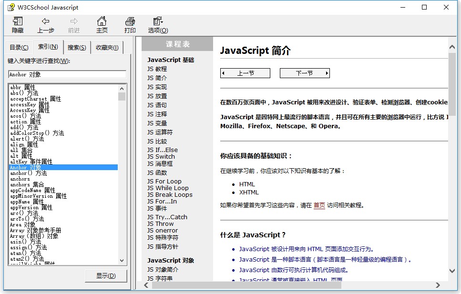The height and width of the screenshot is (294, 461).
Task: Go back with the 上一步 toolbar icon
Action: [46, 25]
